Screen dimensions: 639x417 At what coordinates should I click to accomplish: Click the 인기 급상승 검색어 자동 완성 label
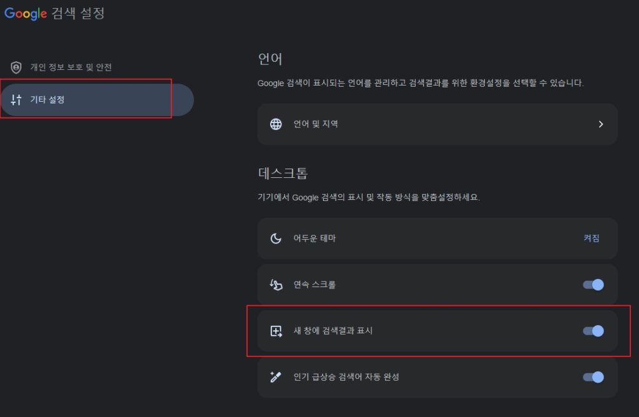point(346,377)
